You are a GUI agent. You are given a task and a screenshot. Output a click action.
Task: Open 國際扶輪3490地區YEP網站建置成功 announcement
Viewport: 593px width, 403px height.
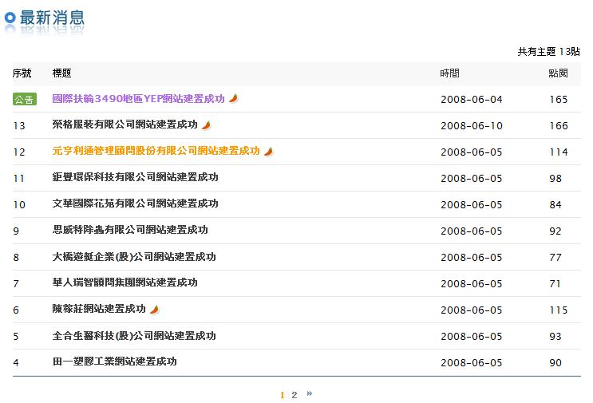point(138,99)
